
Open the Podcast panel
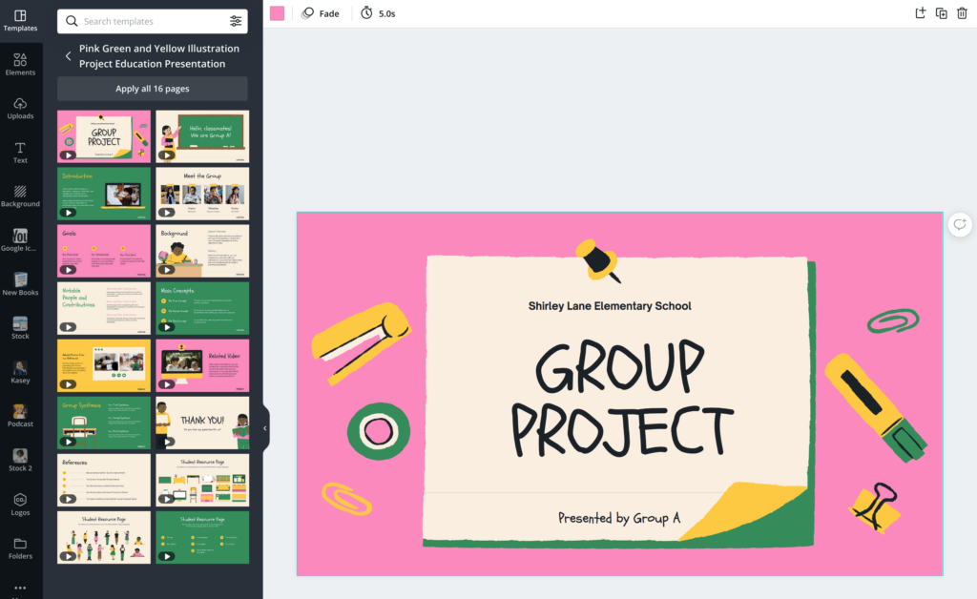click(x=20, y=417)
